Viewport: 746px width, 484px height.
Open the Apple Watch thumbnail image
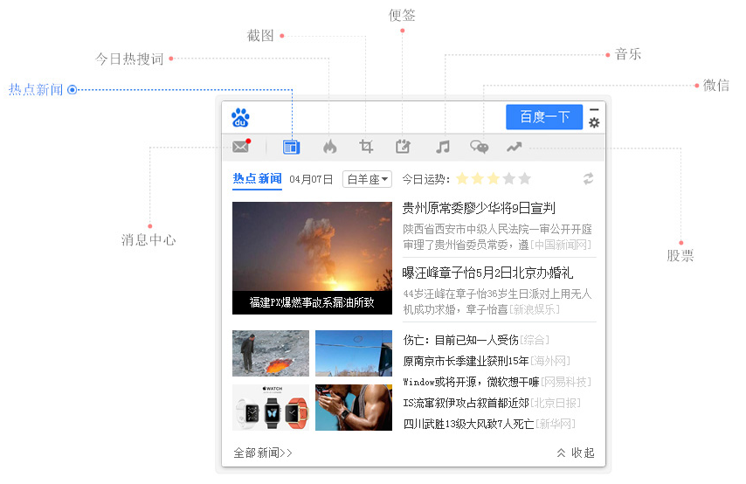tap(271, 408)
